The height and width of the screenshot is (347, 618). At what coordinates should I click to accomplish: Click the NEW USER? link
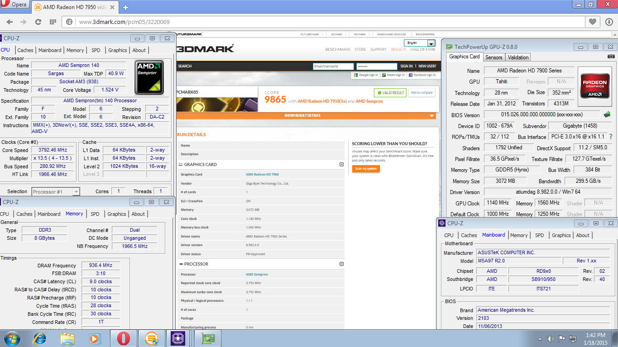point(427,66)
